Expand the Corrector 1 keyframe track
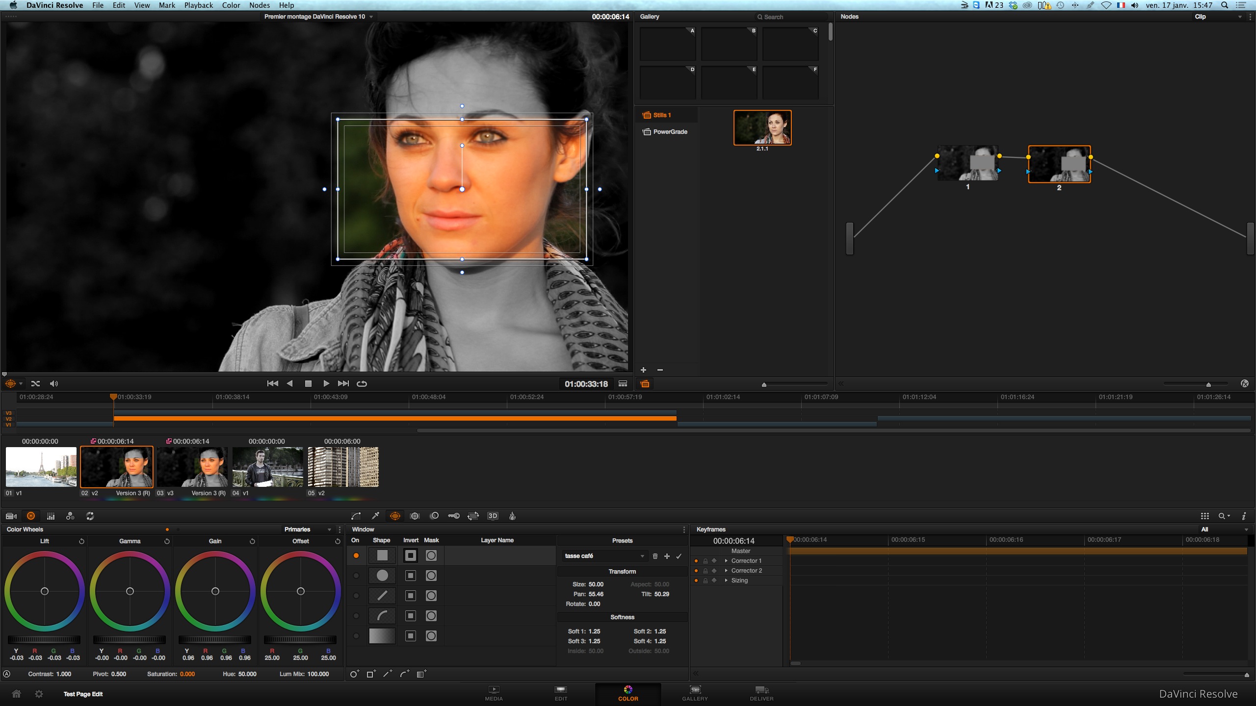The height and width of the screenshot is (706, 1256). (x=726, y=561)
